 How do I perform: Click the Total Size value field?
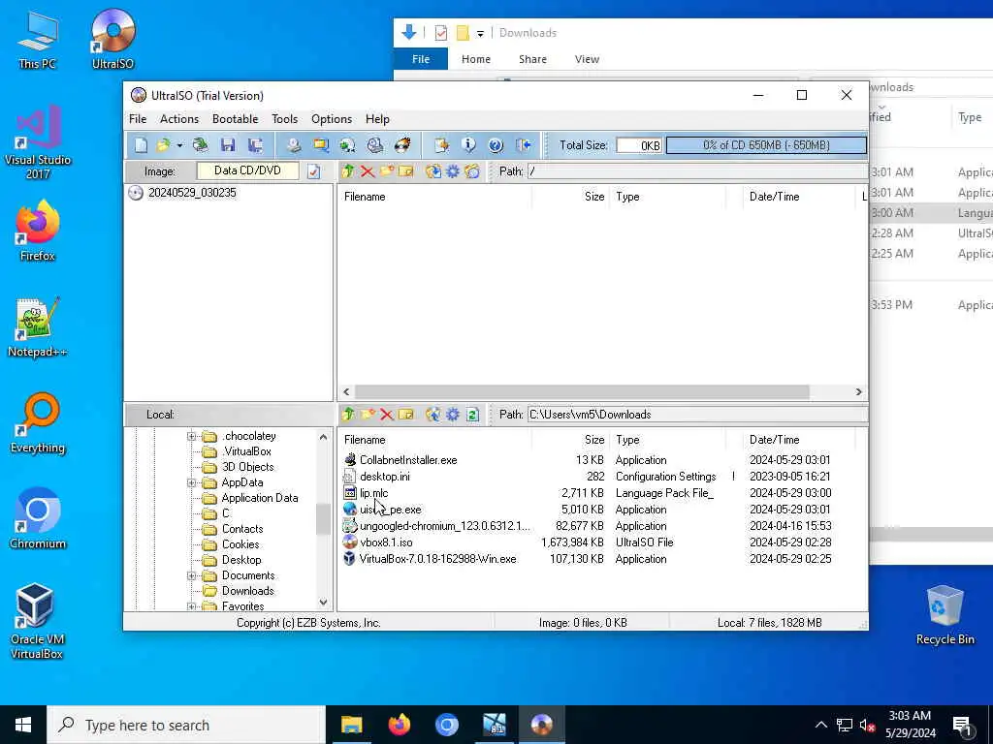click(x=639, y=145)
